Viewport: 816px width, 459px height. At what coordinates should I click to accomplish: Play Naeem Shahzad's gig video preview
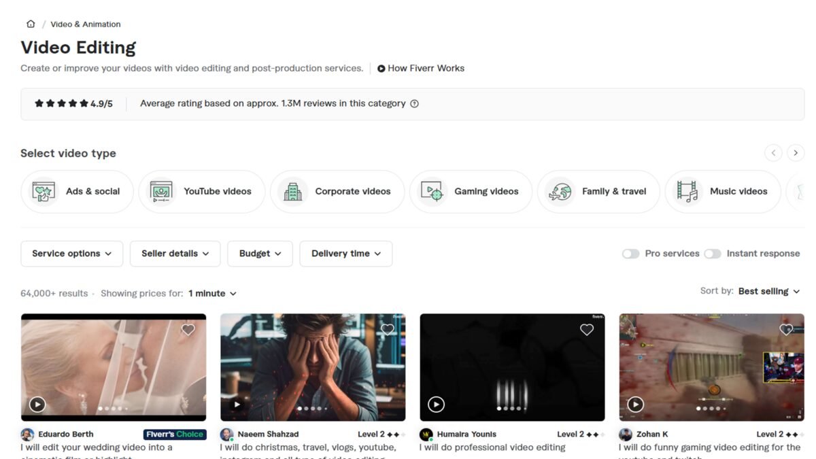point(237,405)
